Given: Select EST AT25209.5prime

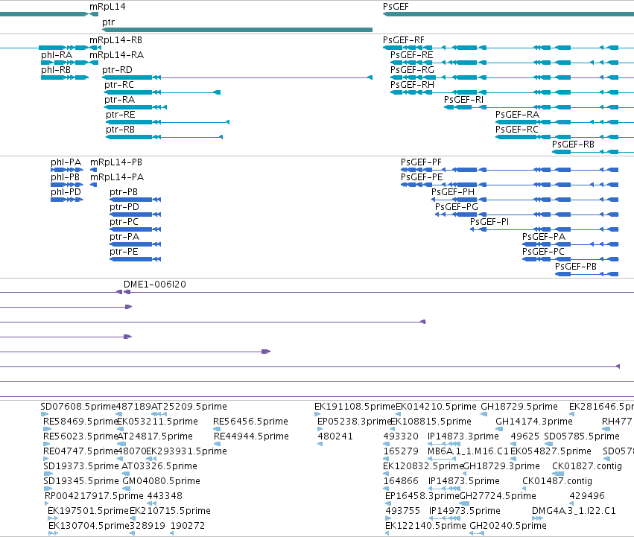Looking at the screenshot, I should coord(159,414).
